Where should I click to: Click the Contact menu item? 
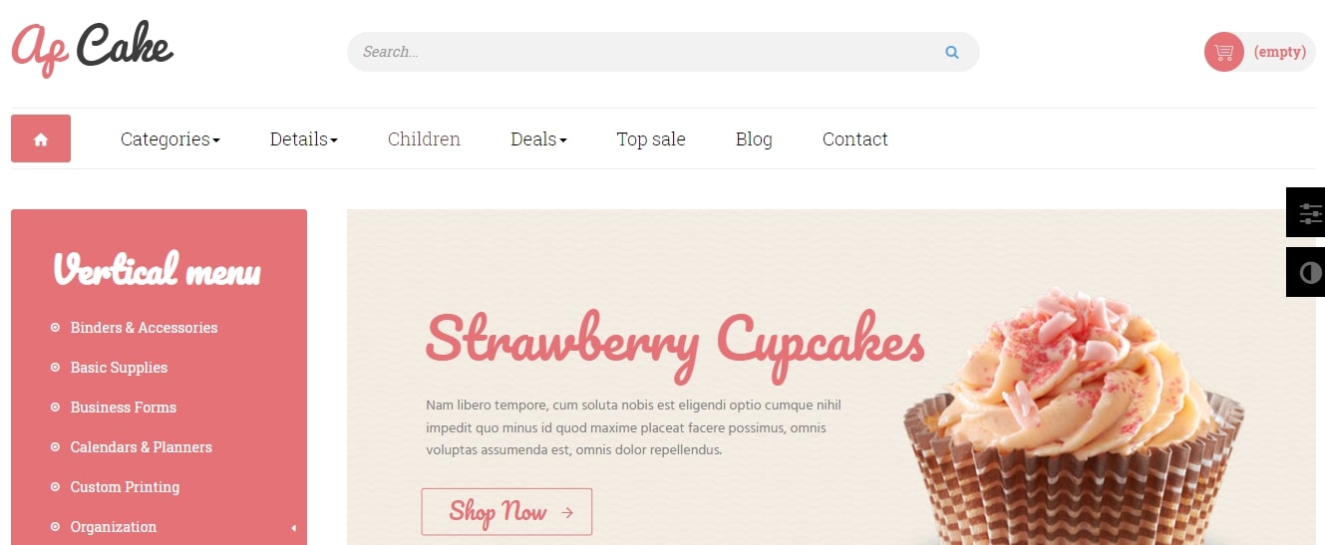[854, 139]
